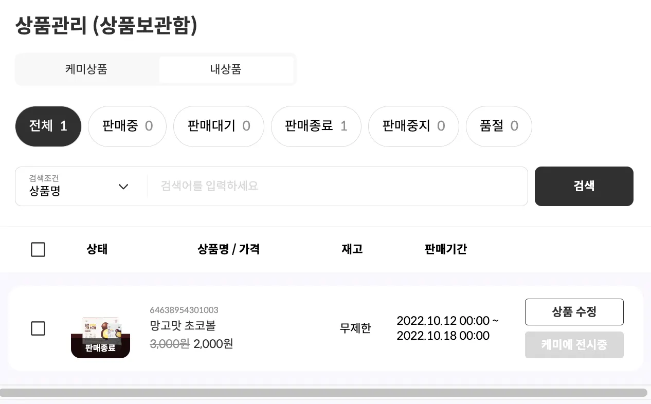Choose the 판매종료 filter pill
The image size is (651, 404).
pos(316,126)
